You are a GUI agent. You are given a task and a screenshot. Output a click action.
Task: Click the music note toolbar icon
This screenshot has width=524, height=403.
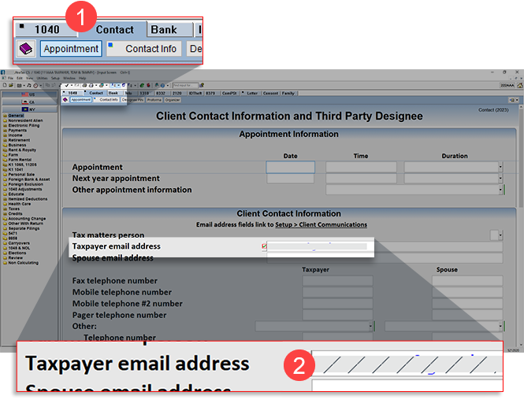(29, 85)
